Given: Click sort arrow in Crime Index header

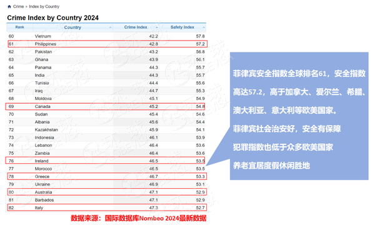Looking at the screenshot, I should [157, 27].
